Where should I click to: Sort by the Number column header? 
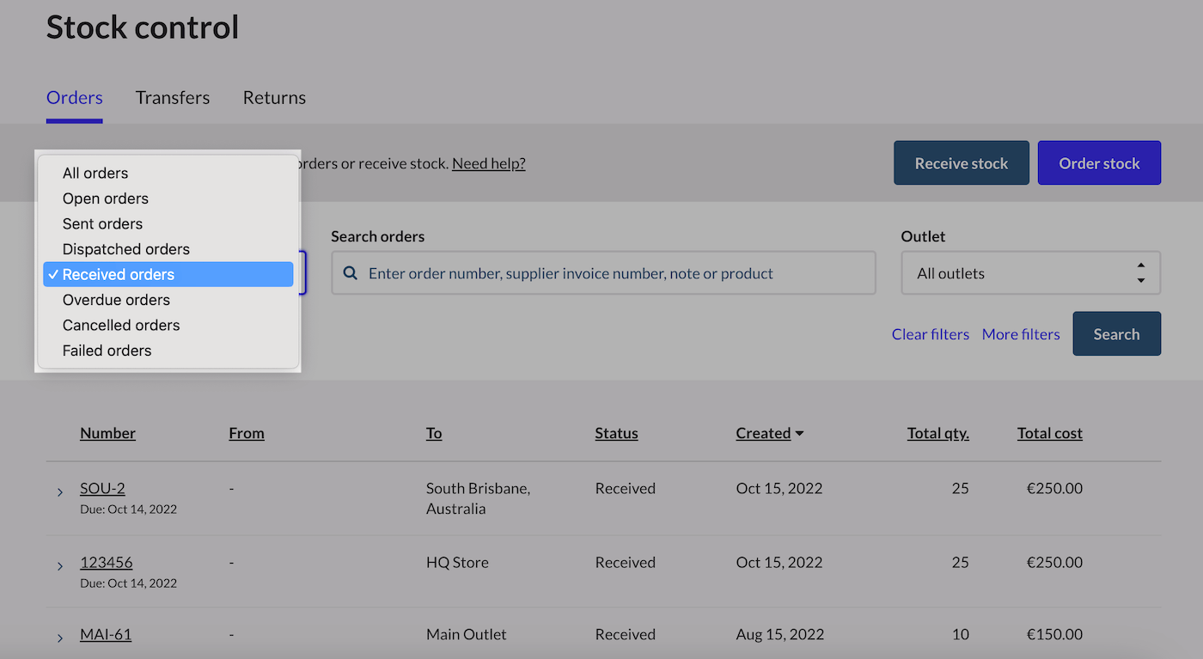point(107,434)
